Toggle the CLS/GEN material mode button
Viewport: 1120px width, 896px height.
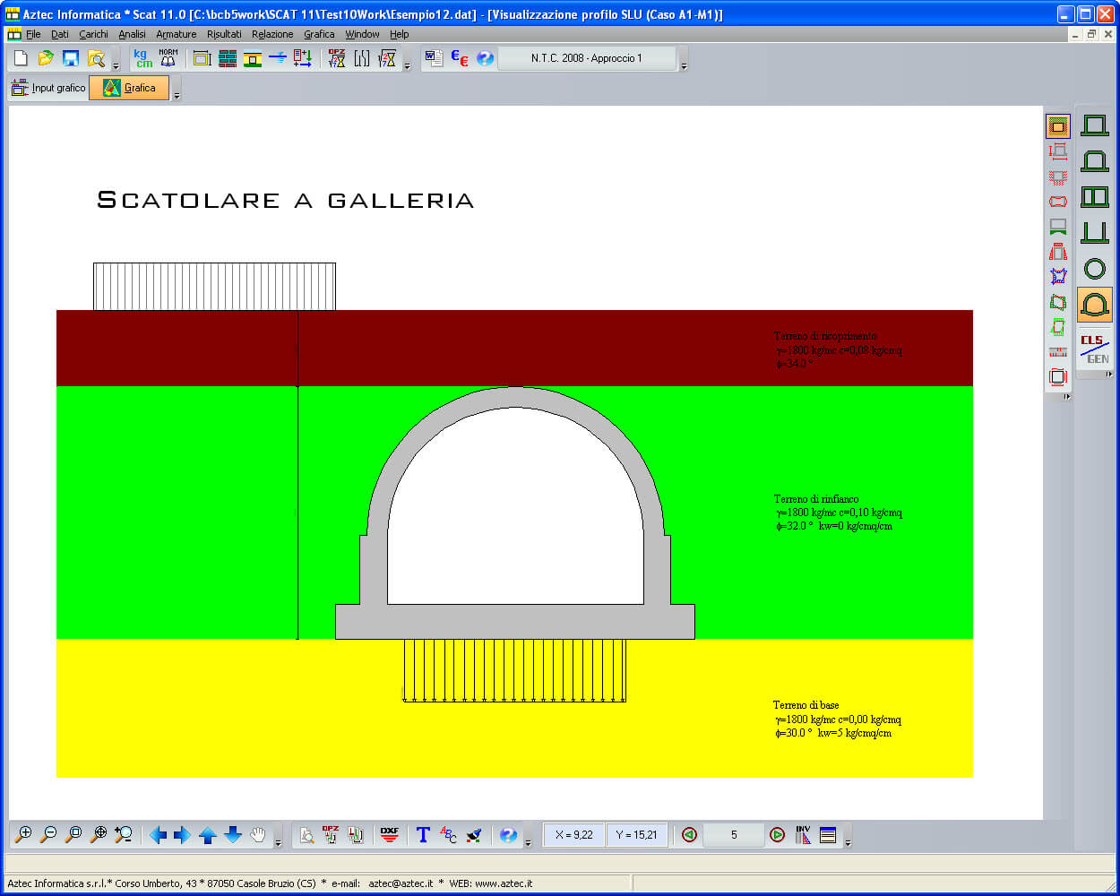tap(1094, 349)
